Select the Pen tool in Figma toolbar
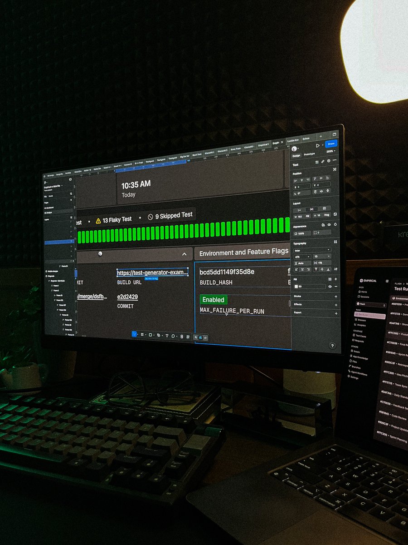 pyautogui.click(x=159, y=335)
